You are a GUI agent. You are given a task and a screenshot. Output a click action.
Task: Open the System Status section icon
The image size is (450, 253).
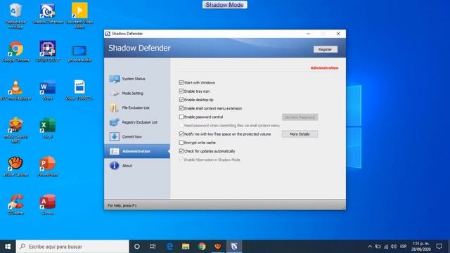pos(114,79)
